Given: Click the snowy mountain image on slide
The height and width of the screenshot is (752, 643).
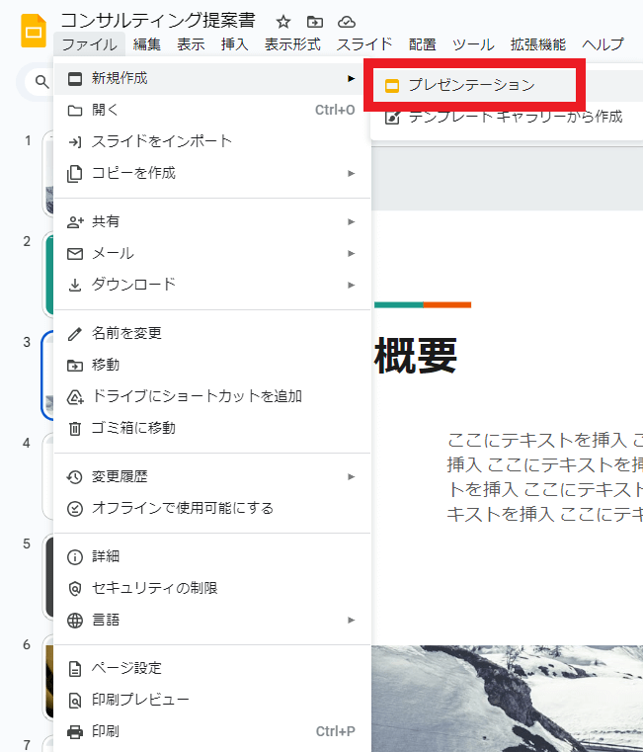Looking at the screenshot, I should pyautogui.click(x=508, y=699).
